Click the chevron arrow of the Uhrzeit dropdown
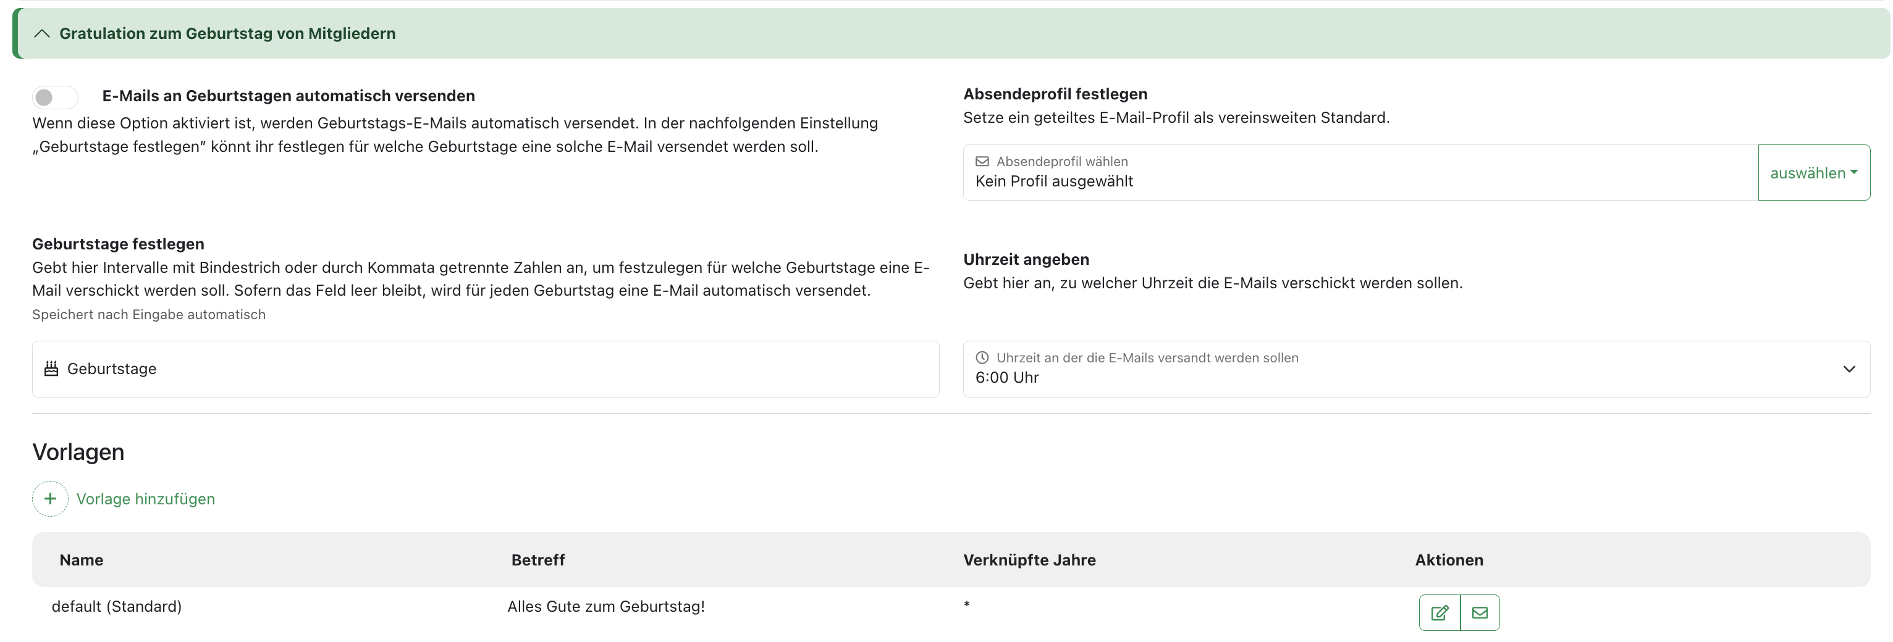The image size is (1893, 642). [x=1849, y=369]
